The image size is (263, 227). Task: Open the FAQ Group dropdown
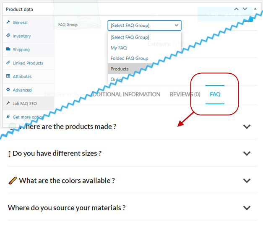[x=144, y=25]
